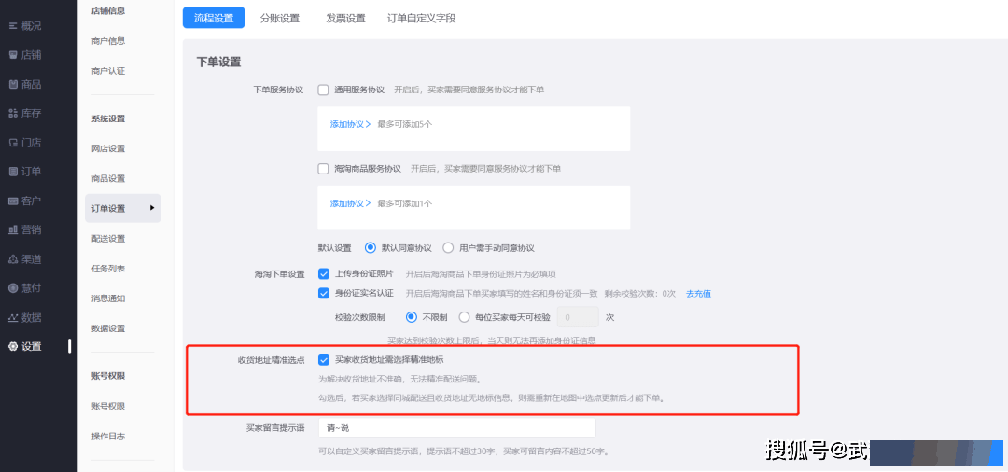Switch to the 流程设置 tab
The width and height of the screenshot is (1008, 472).
[x=214, y=18]
